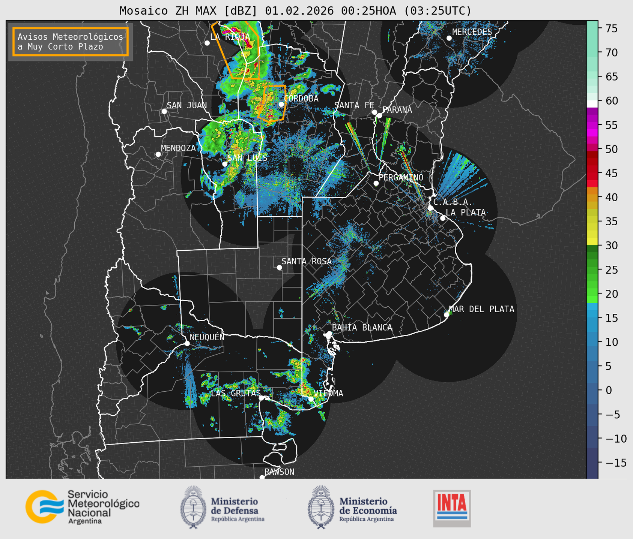633x539 pixels.
Task: Click the SANTA ROSA city label
Action: click(x=307, y=261)
